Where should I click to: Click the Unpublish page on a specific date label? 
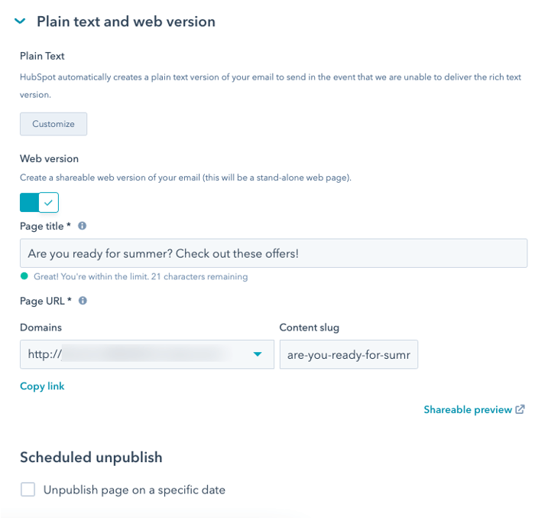134,490
